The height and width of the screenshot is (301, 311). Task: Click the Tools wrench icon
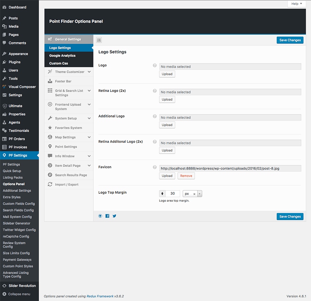click(x=4, y=78)
